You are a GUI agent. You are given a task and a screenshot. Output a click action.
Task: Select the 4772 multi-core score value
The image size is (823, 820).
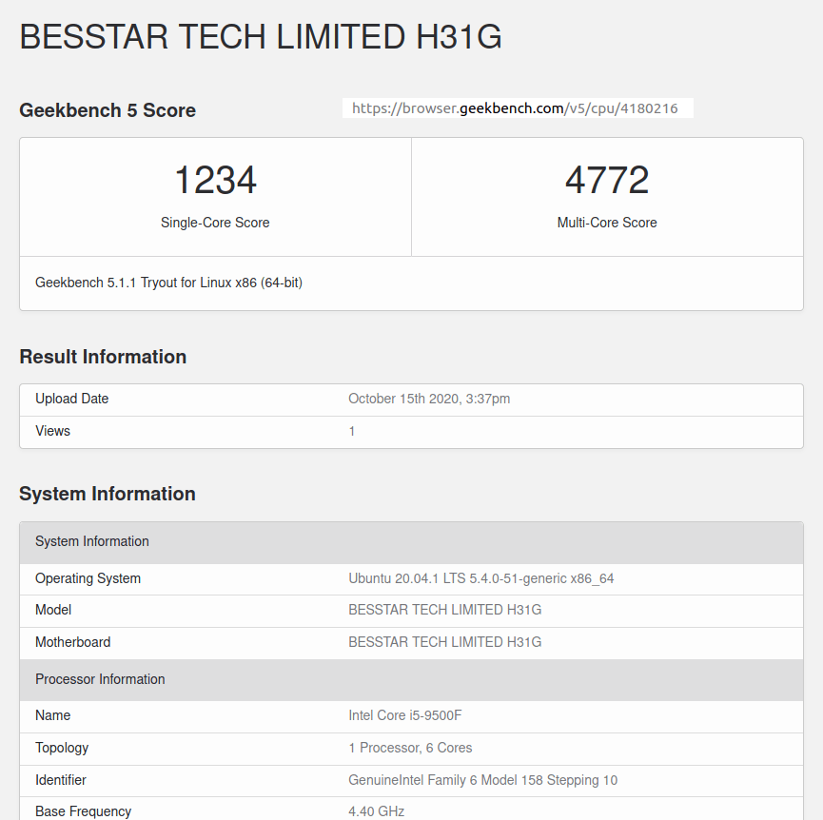pos(607,180)
